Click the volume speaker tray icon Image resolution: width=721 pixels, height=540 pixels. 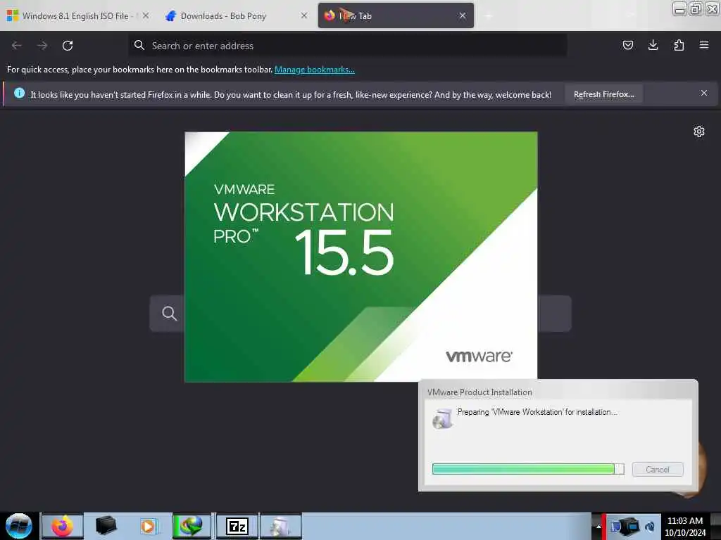650,527
